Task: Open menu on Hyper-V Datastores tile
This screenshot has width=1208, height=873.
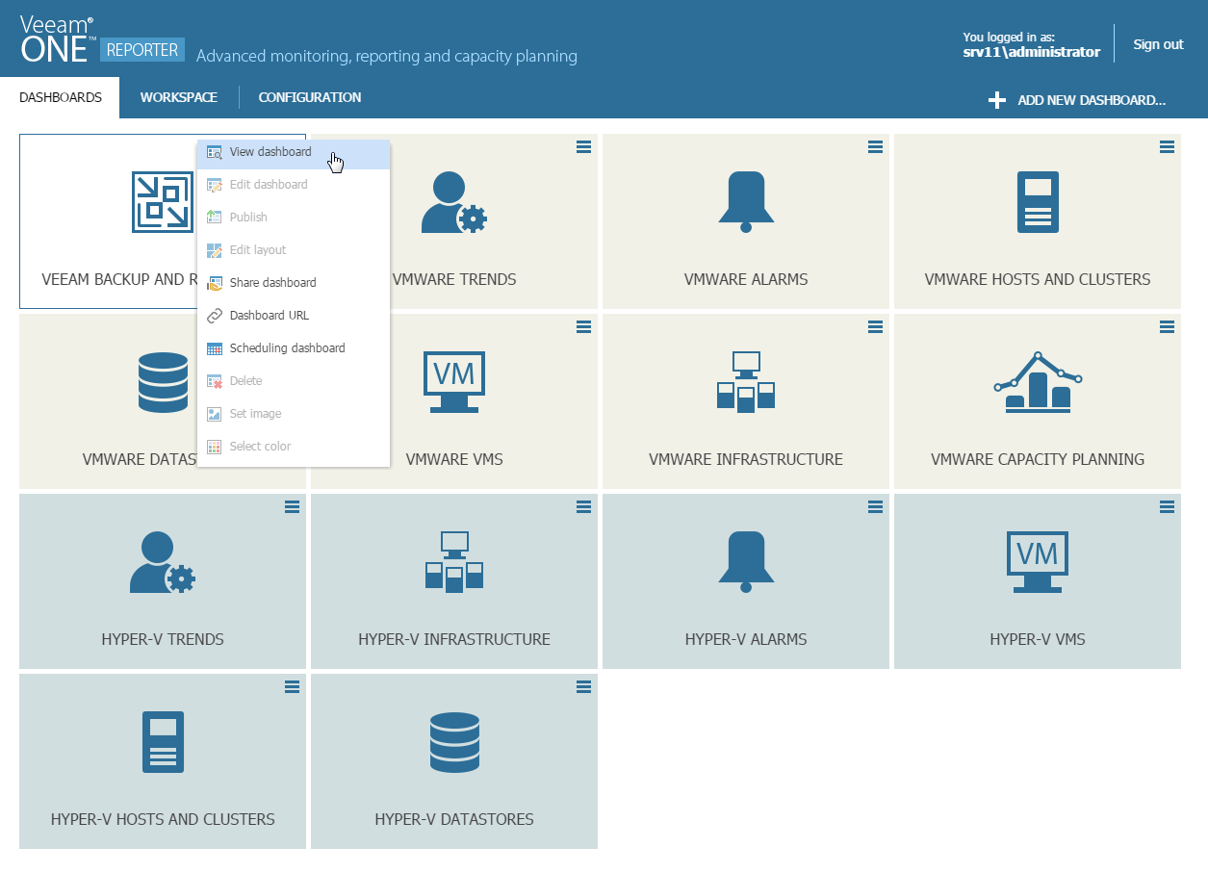Action: tap(583, 686)
